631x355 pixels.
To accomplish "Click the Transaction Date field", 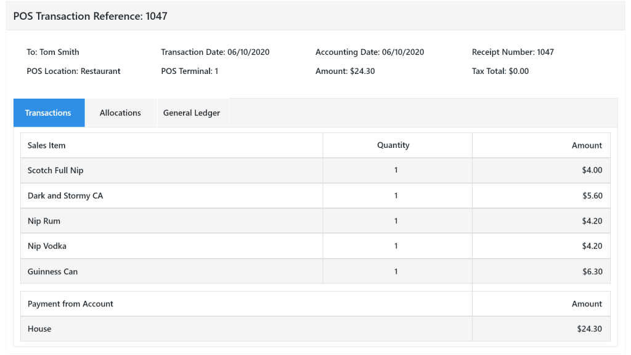I will [x=215, y=52].
